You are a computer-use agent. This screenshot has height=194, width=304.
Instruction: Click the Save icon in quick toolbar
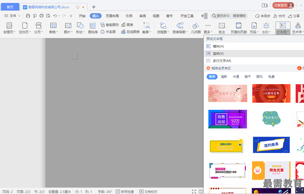(x=28, y=16)
